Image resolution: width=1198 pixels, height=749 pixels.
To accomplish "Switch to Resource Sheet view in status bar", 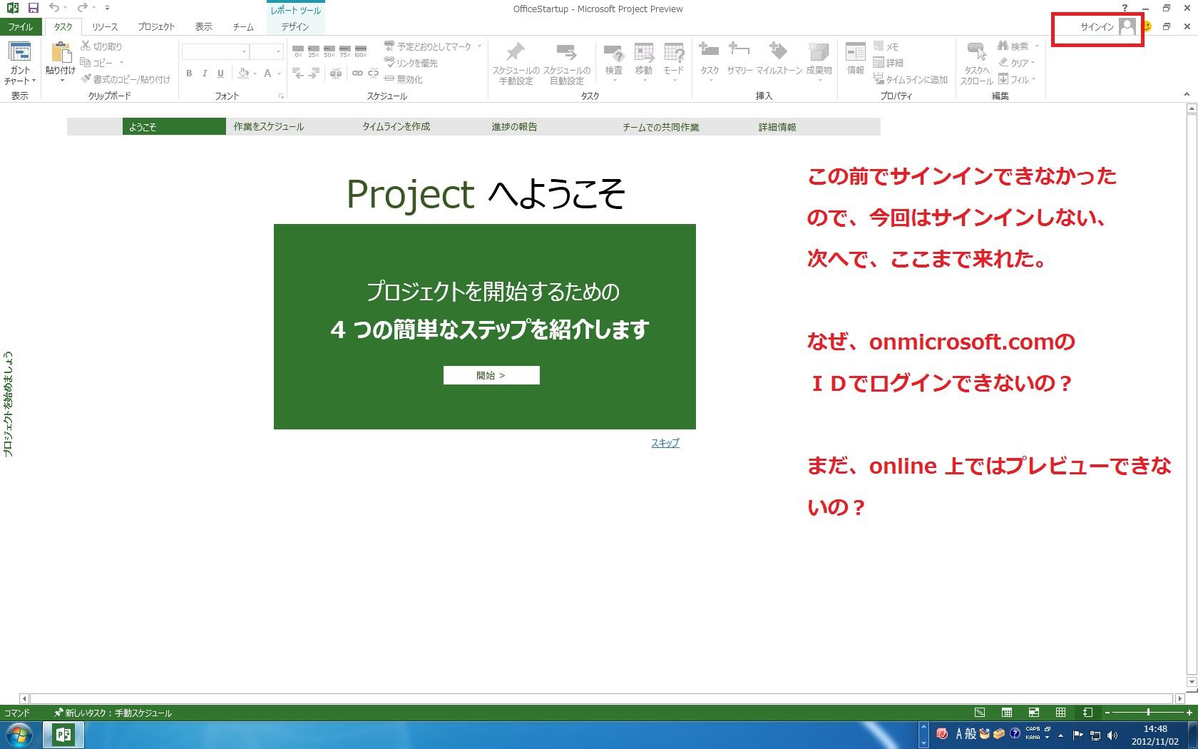I will (x=1061, y=713).
